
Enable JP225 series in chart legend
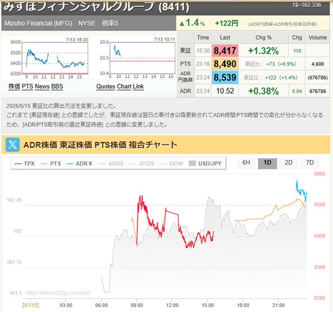[142, 164]
